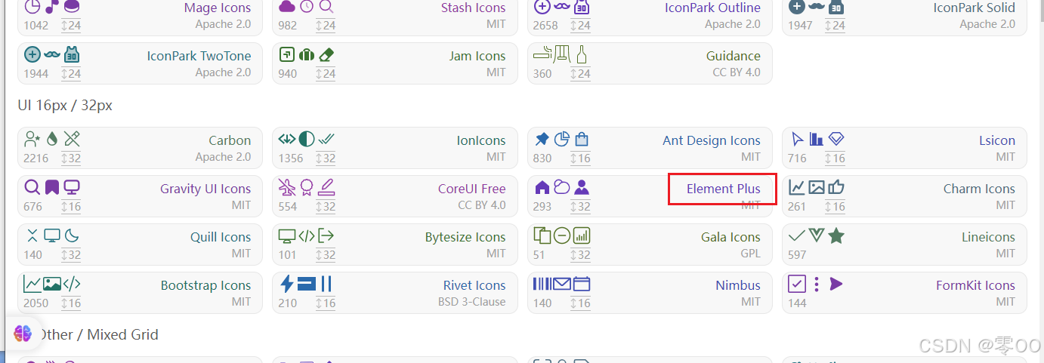Click the vertical dots icon in FormKit Icons card
1044x363 pixels.
817,284
